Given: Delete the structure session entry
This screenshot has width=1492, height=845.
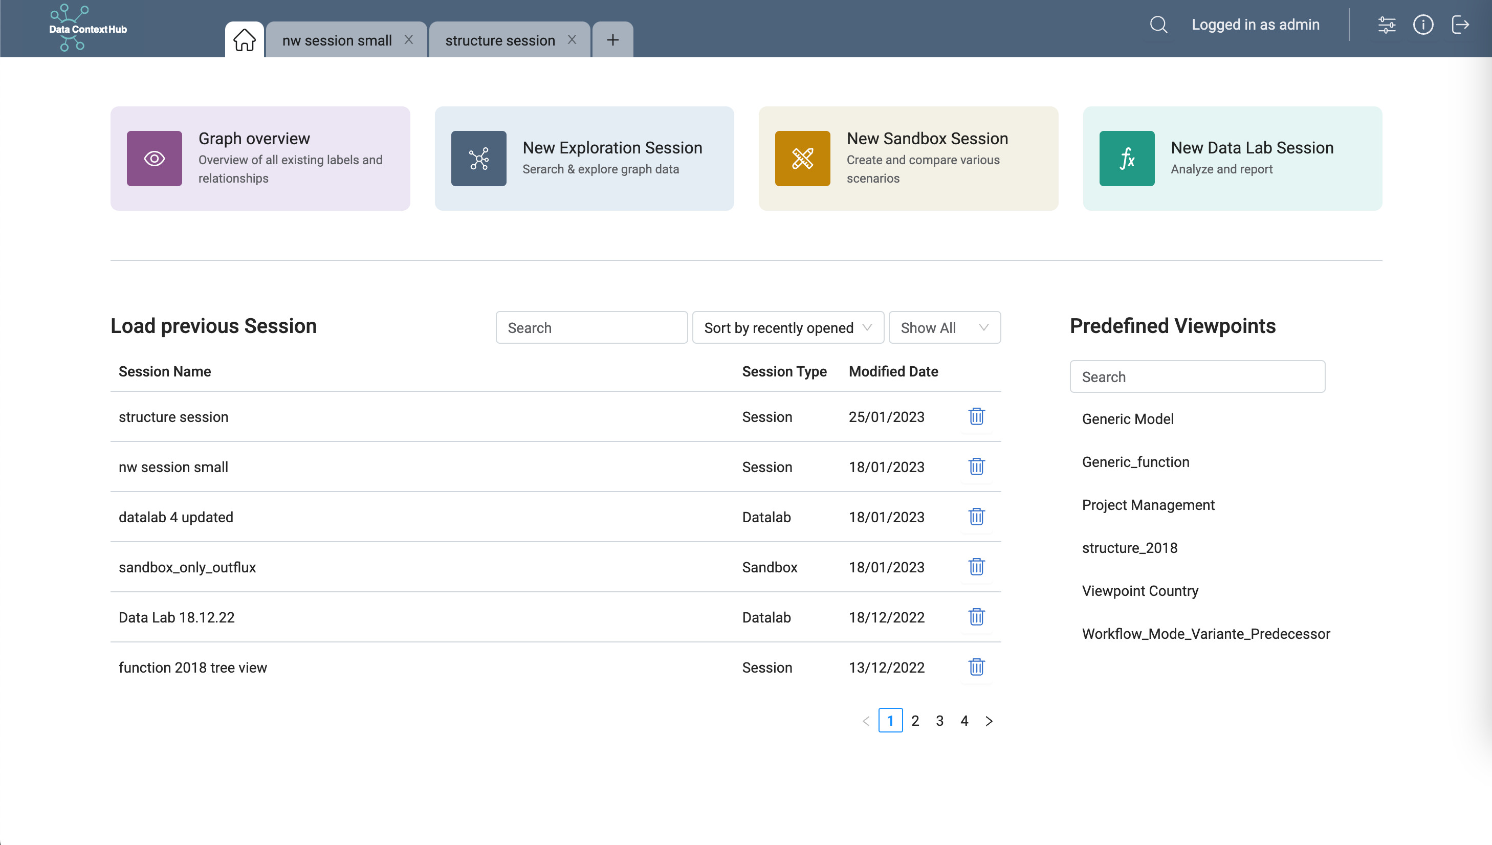Looking at the screenshot, I should click(x=976, y=416).
